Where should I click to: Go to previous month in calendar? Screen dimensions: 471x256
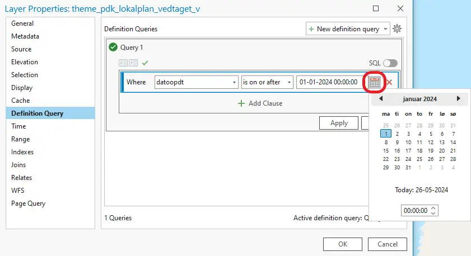coord(381,99)
